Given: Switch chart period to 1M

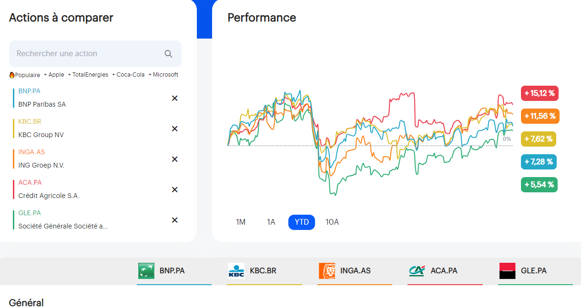Looking at the screenshot, I should click(241, 222).
